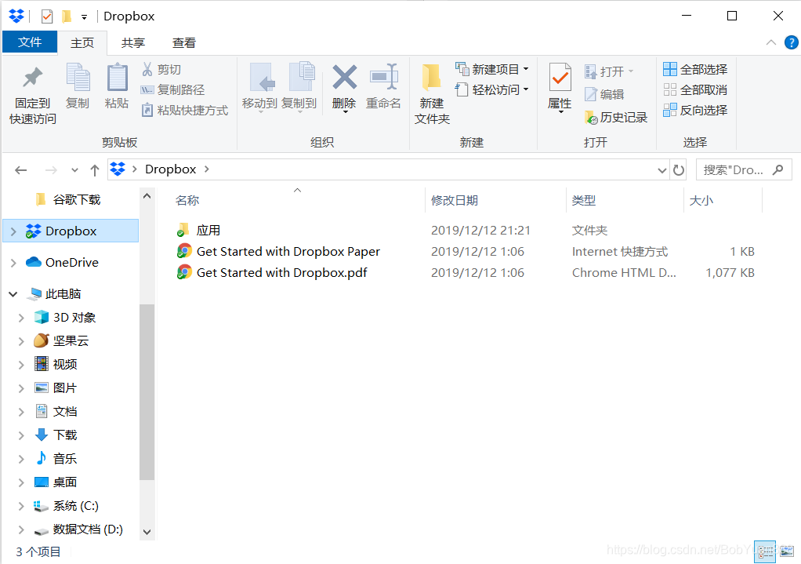The width and height of the screenshot is (801, 564).
Task: Click the search magnifier icon
Action: (778, 169)
